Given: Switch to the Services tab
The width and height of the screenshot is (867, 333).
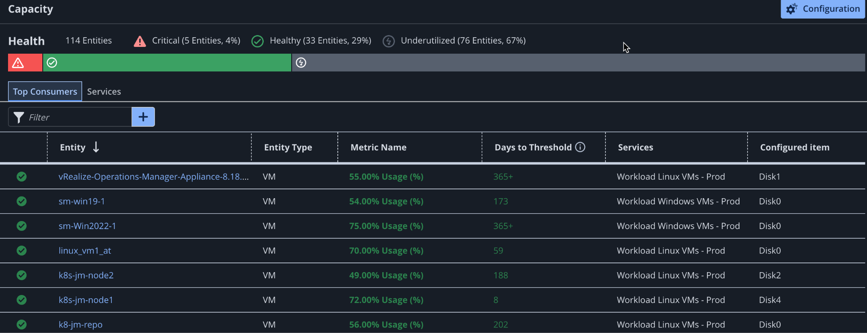Looking at the screenshot, I should click(x=104, y=92).
